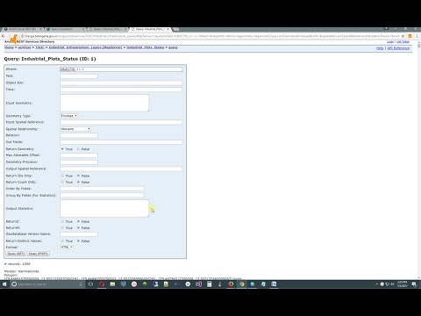Set Return Count Only to True
The image size is (421, 316).
[x=62, y=182]
